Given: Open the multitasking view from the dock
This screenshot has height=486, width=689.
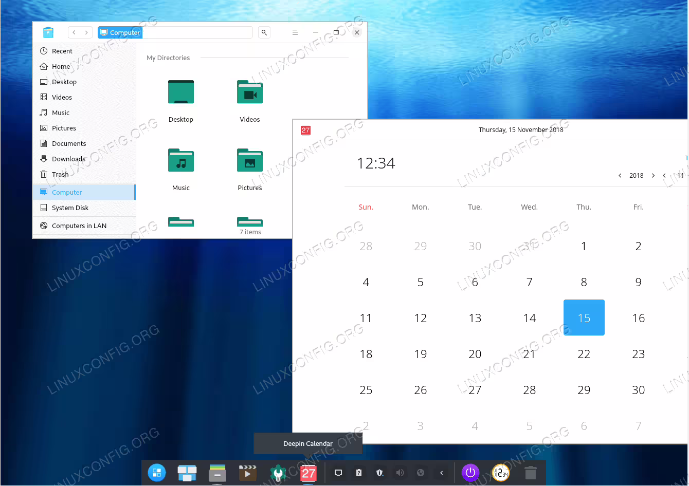Looking at the screenshot, I should [187, 473].
